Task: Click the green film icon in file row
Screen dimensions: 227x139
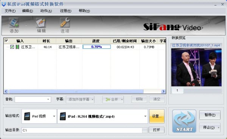Action: click(17, 47)
